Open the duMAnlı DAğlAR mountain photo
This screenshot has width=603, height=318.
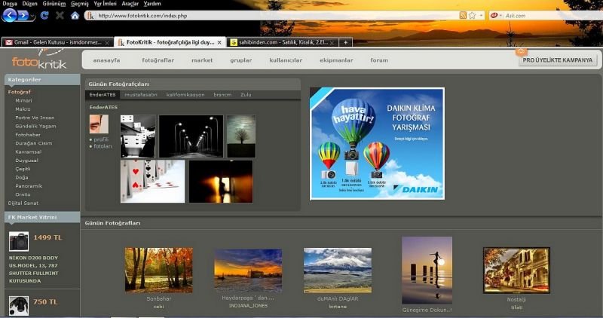pyautogui.click(x=338, y=271)
